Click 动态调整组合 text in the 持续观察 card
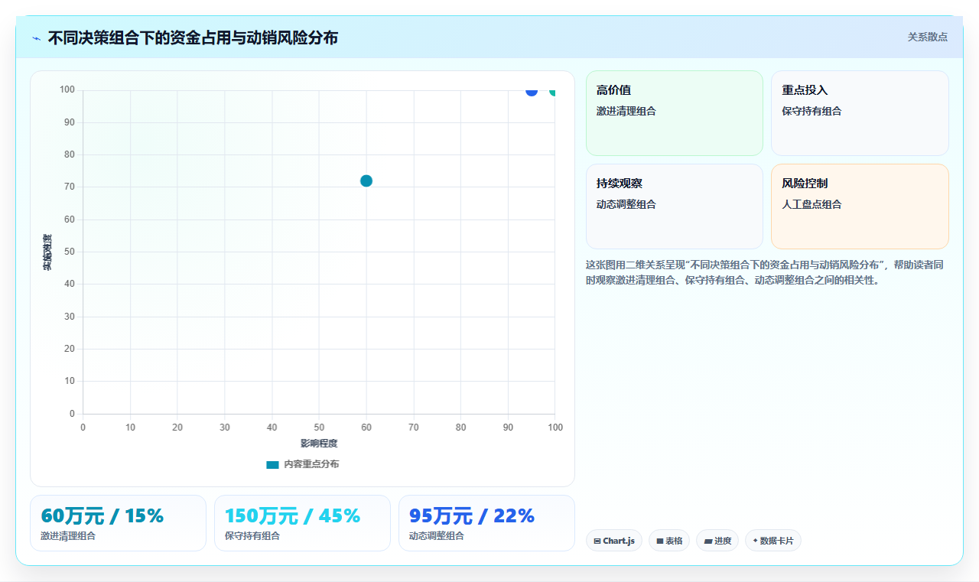The image size is (979, 582). pyautogui.click(x=626, y=204)
